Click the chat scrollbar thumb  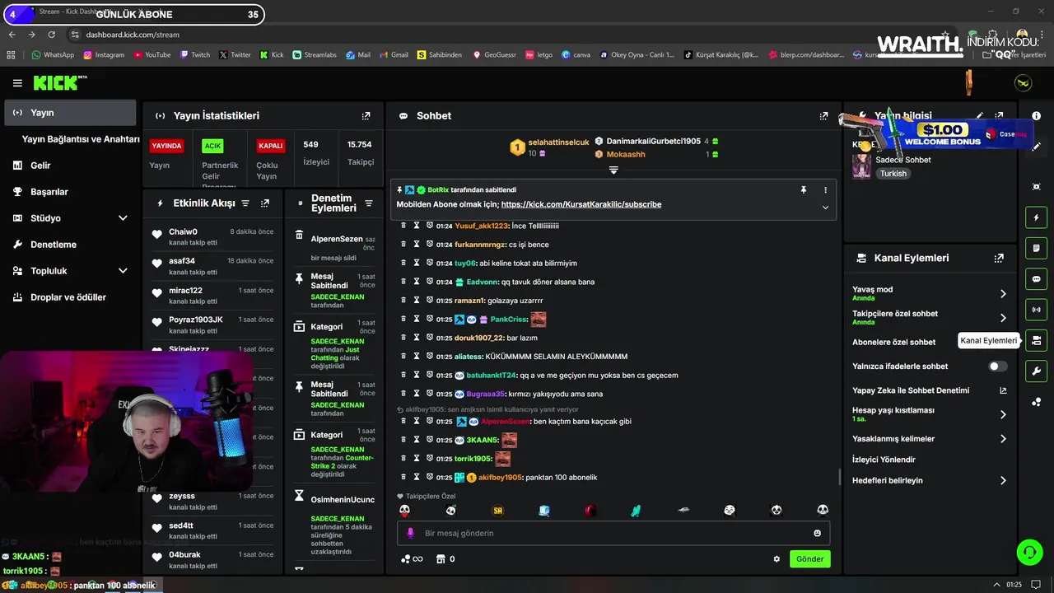[x=839, y=477]
